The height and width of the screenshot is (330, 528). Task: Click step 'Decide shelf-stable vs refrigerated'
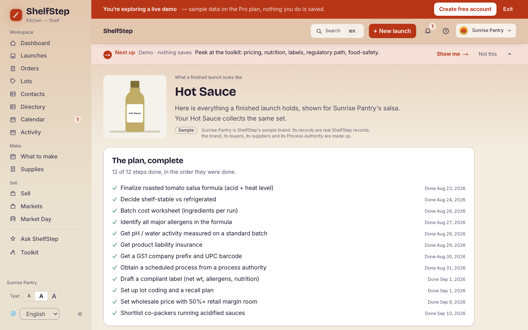pyautogui.click(x=168, y=199)
